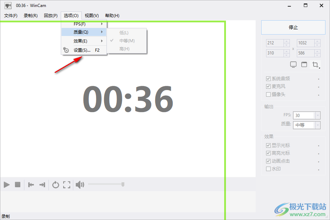Mute the speaker volume icon
Image resolution: width=330 pixels, height=220 pixels.
click(x=80, y=185)
